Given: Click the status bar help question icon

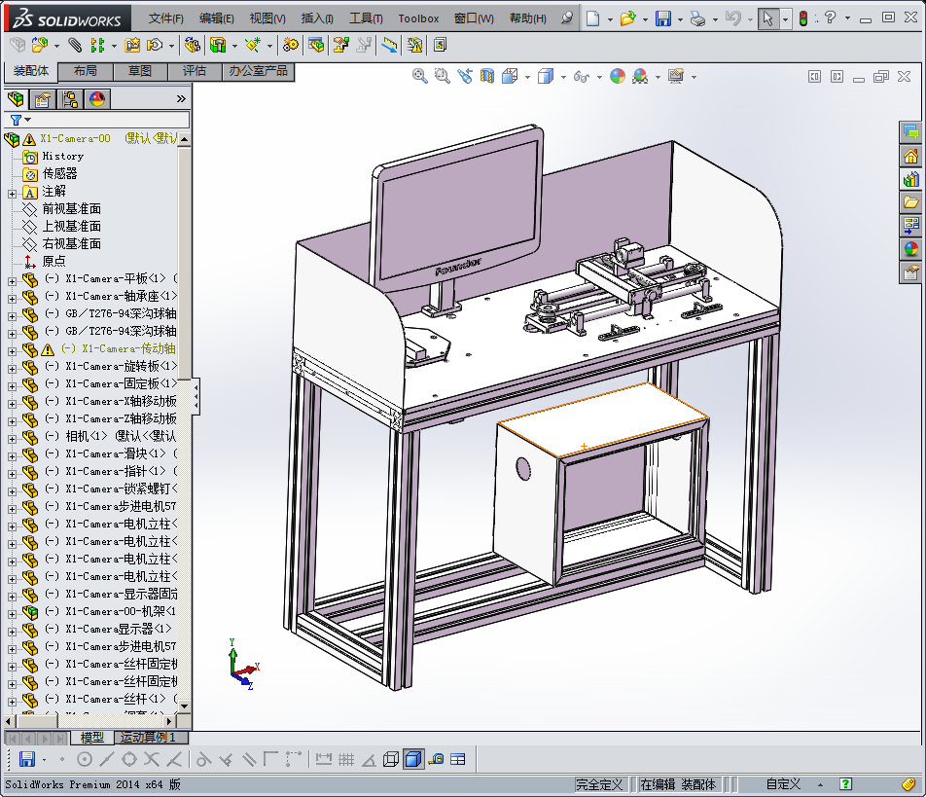Looking at the screenshot, I should pos(845,784).
